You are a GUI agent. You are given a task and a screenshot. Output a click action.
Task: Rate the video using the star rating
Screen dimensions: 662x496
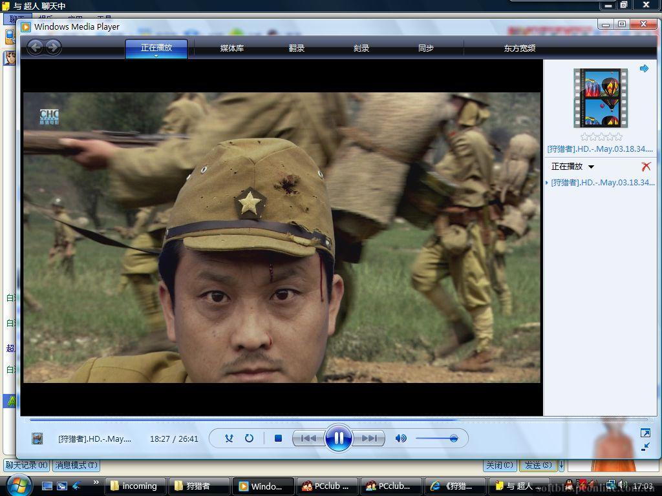point(601,137)
